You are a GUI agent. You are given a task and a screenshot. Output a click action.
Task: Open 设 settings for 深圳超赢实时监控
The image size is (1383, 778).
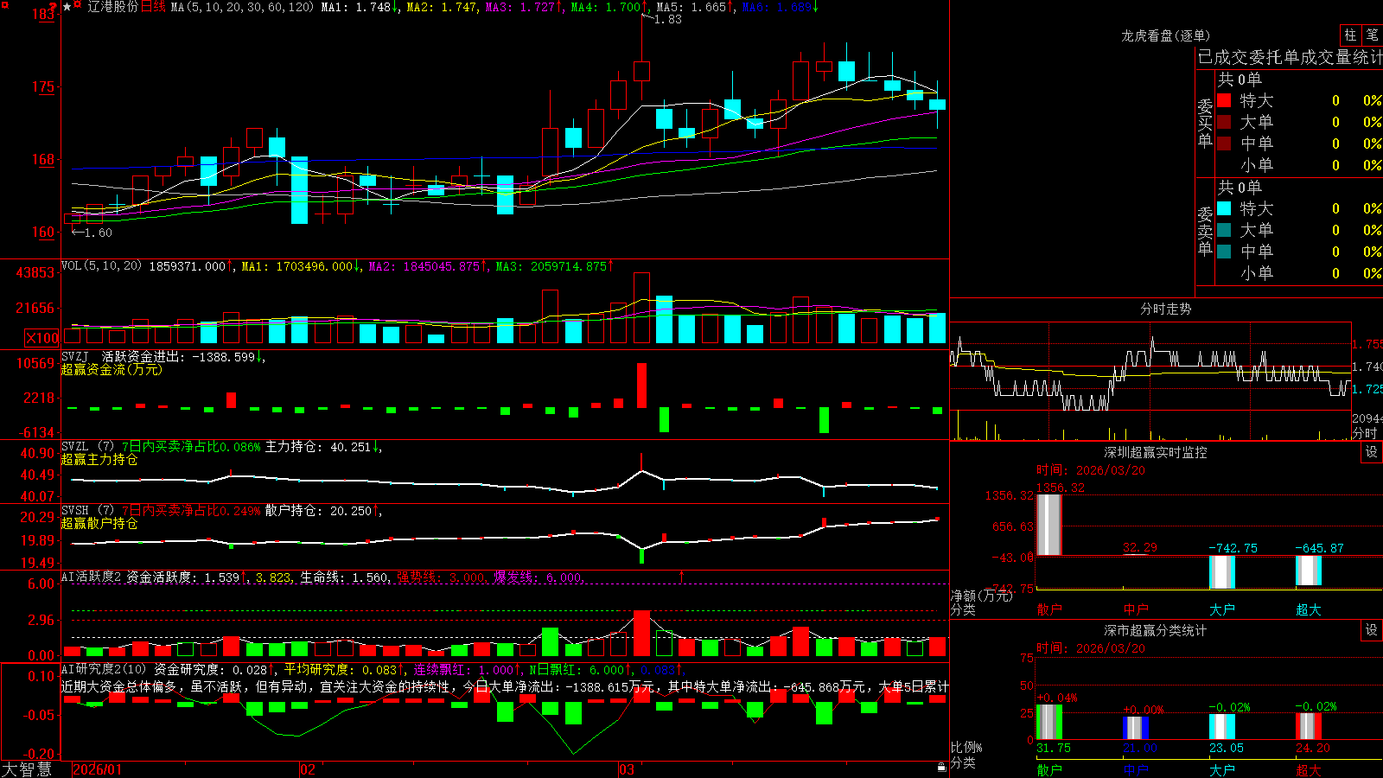pos(1372,452)
